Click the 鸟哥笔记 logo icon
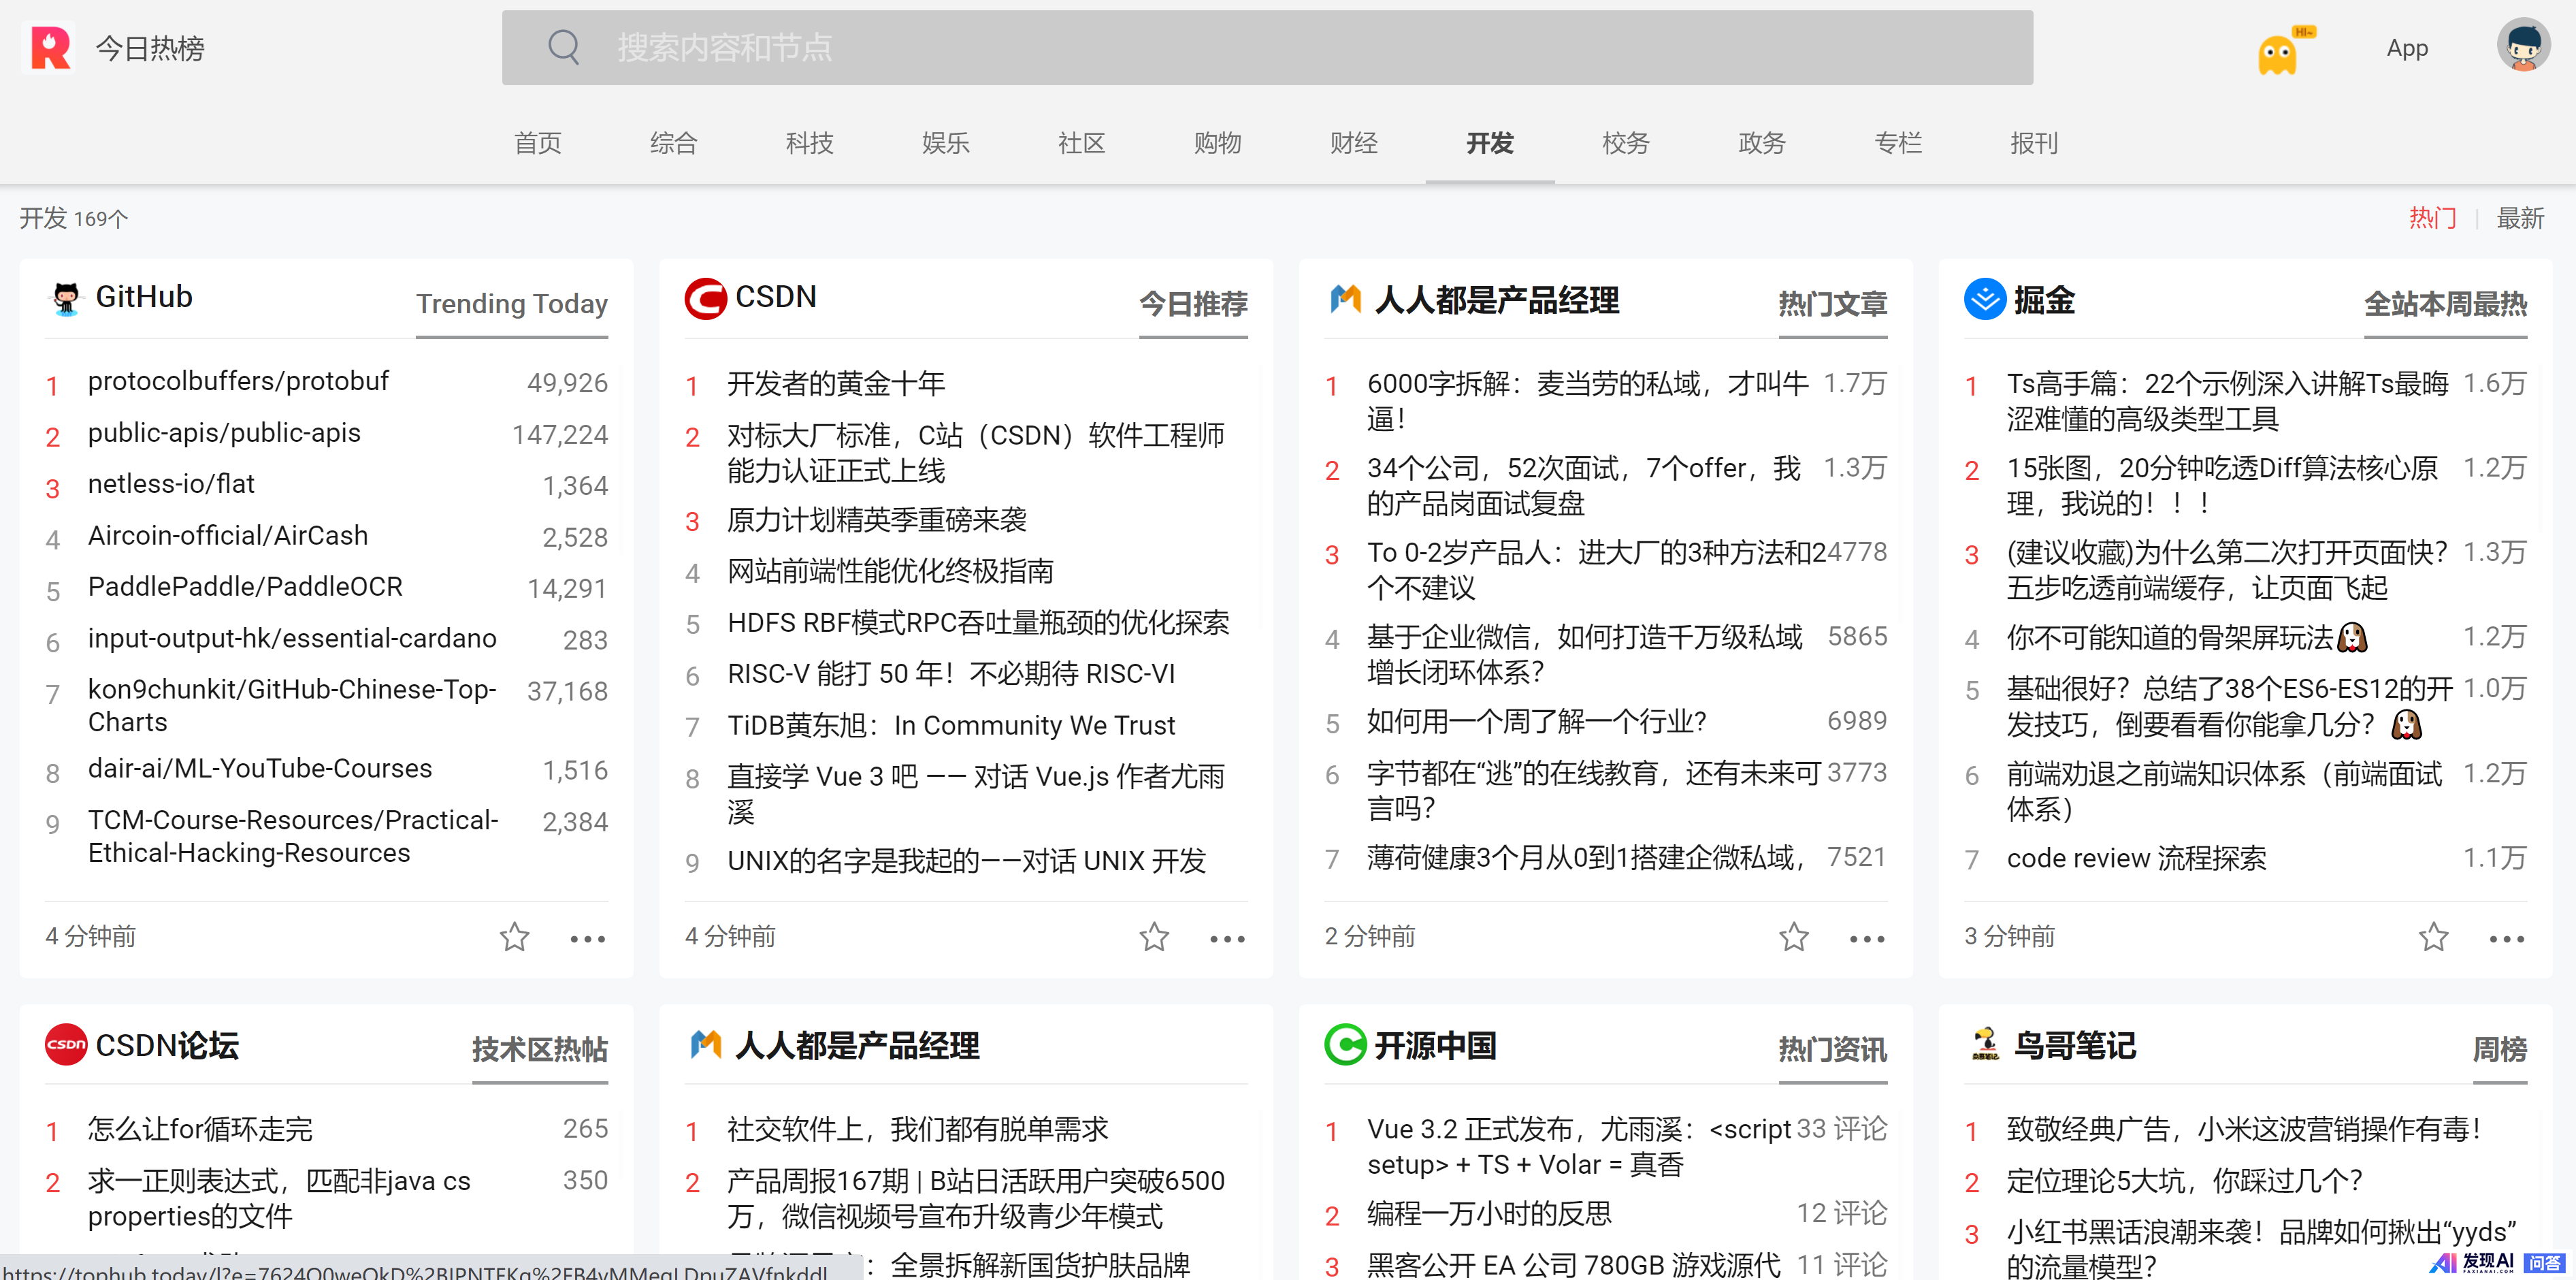The image size is (2576, 1280). pos(1985,1044)
